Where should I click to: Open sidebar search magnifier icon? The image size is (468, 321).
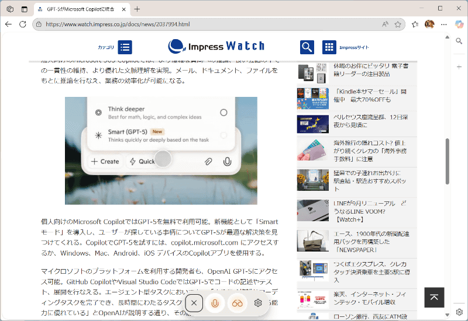(459, 41)
